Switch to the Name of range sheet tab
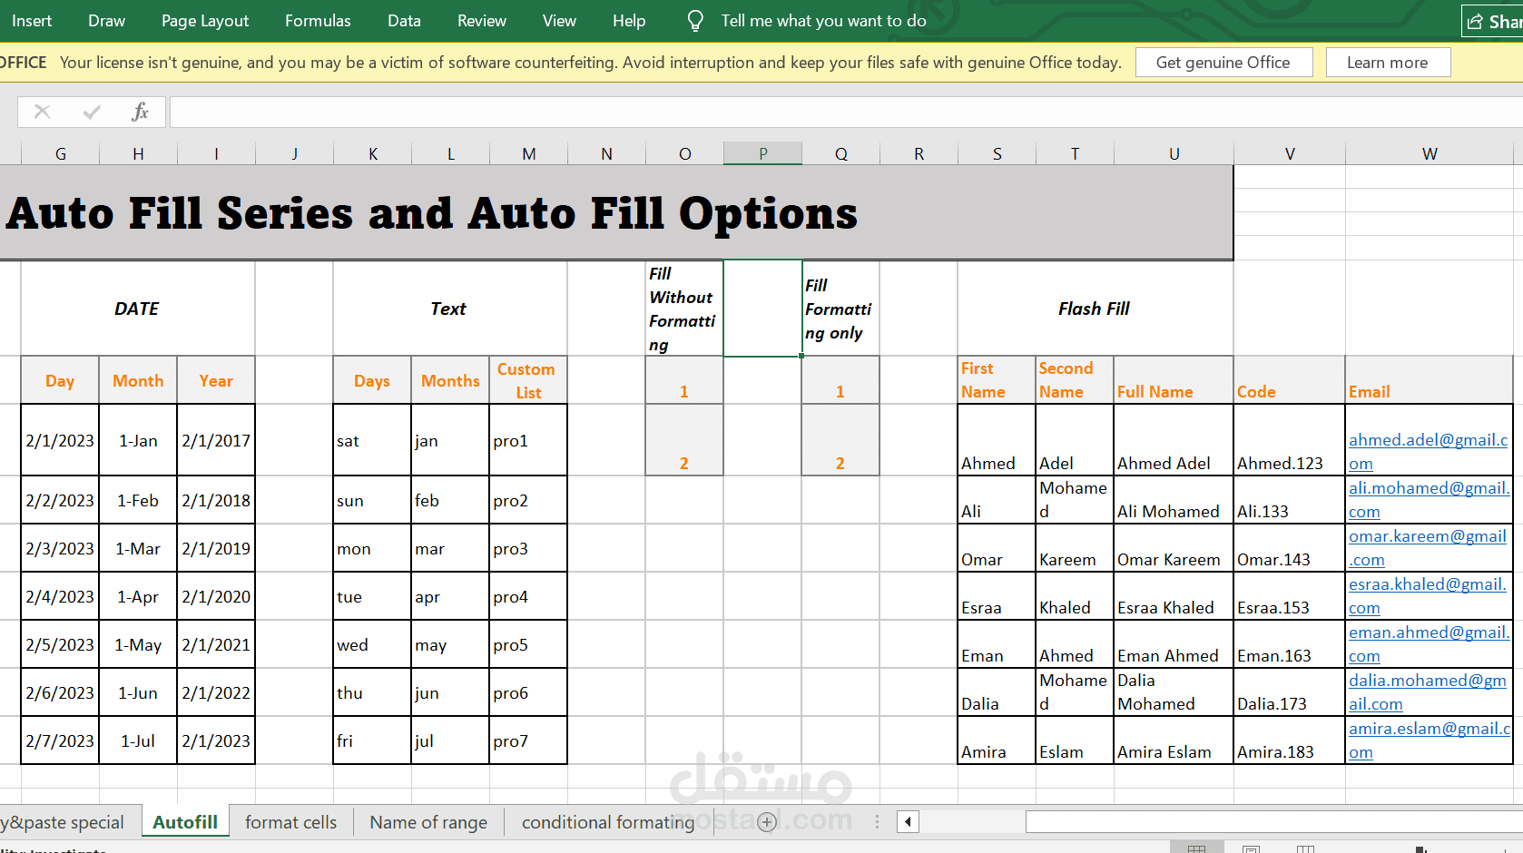 click(x=428, y=822)
